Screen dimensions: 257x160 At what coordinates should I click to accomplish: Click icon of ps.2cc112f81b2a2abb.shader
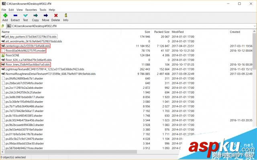tap(3, 88)
